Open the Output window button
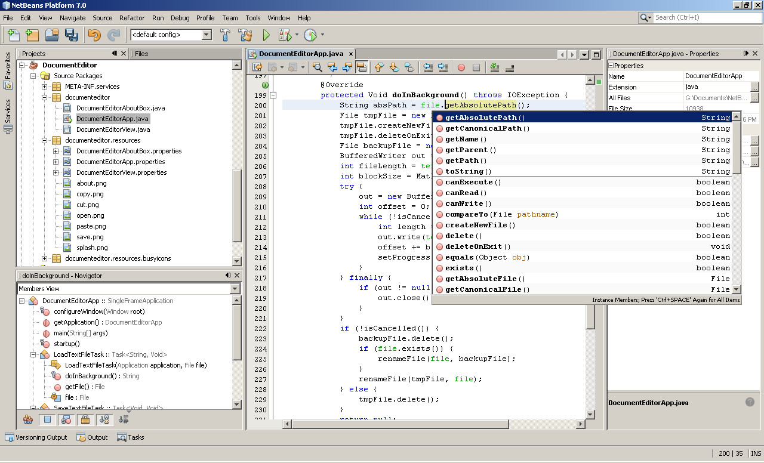This screenshot has height=463, width=764. (x=93, y=437)
